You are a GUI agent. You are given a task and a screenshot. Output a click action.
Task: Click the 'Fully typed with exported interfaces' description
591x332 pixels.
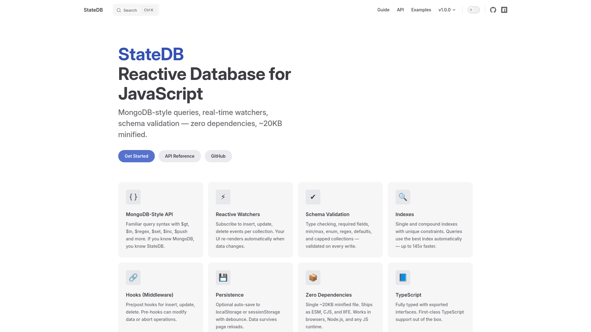(430, 312)
